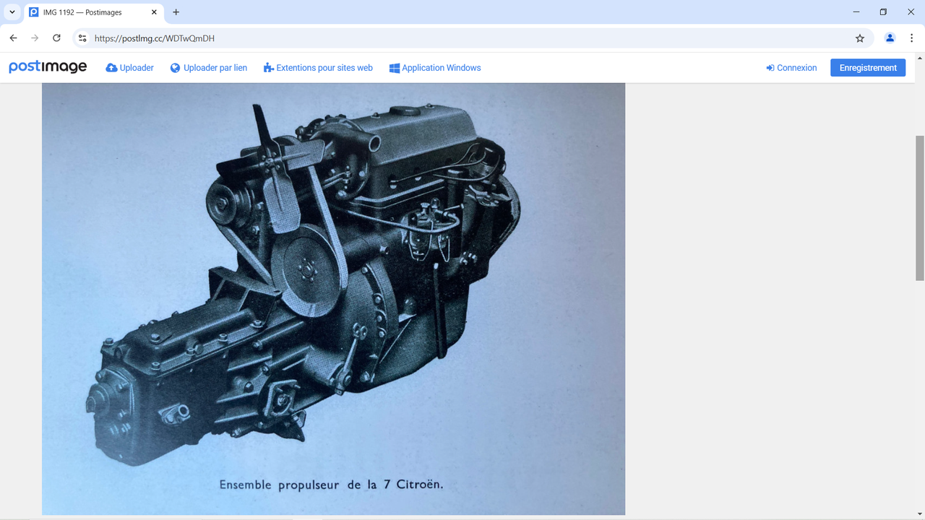Open Chrome's three-dot menu
Viewport: 925px width, 520px height.
[x=912, y=38]
